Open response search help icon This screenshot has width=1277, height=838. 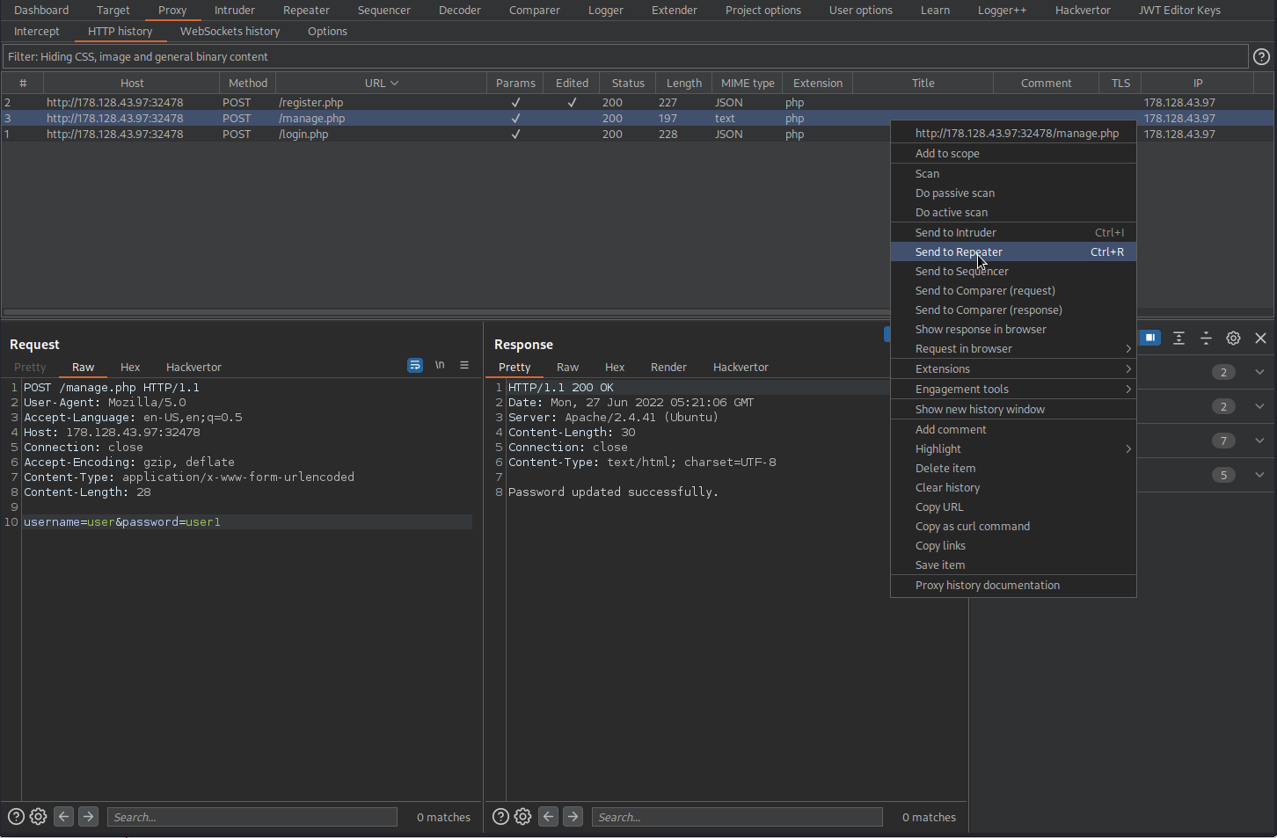point(500,816)
